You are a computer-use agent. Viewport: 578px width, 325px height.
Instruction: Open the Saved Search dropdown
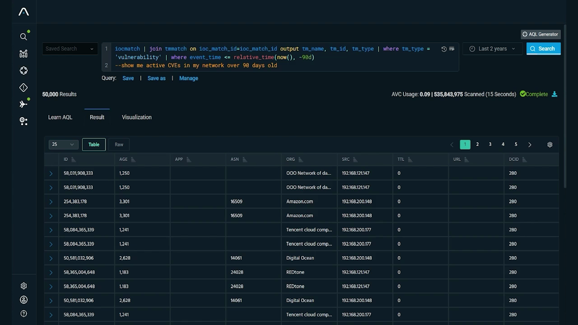point(70,49)
